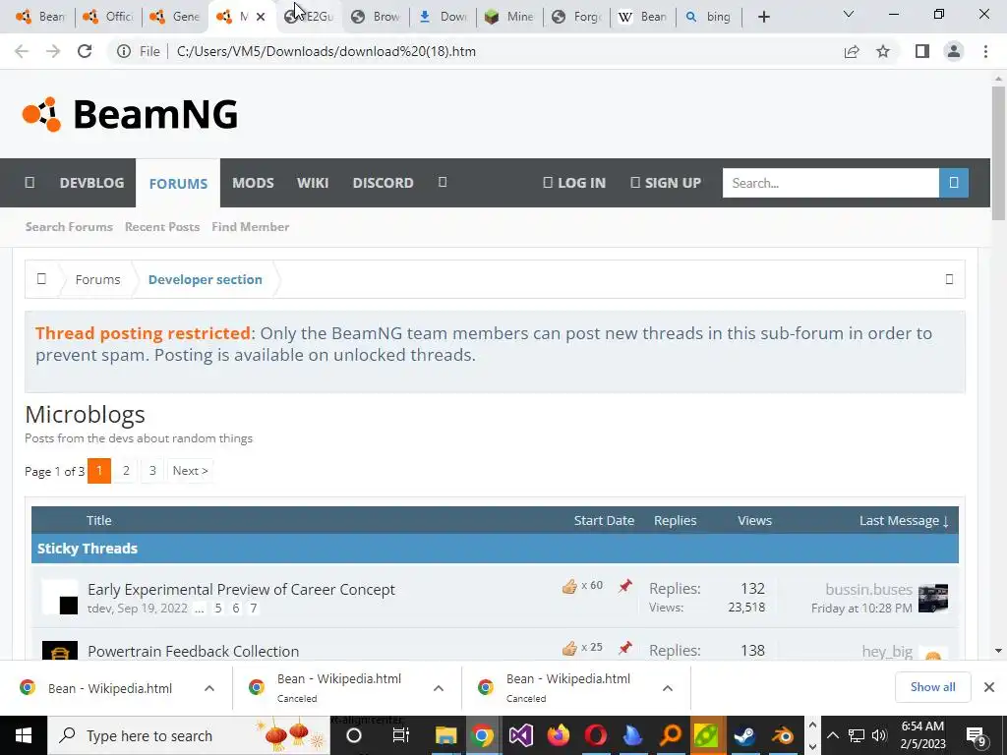This screenshot has height=755, width=1007.
Task: Open Windows notification center
Action: [977, 735]
